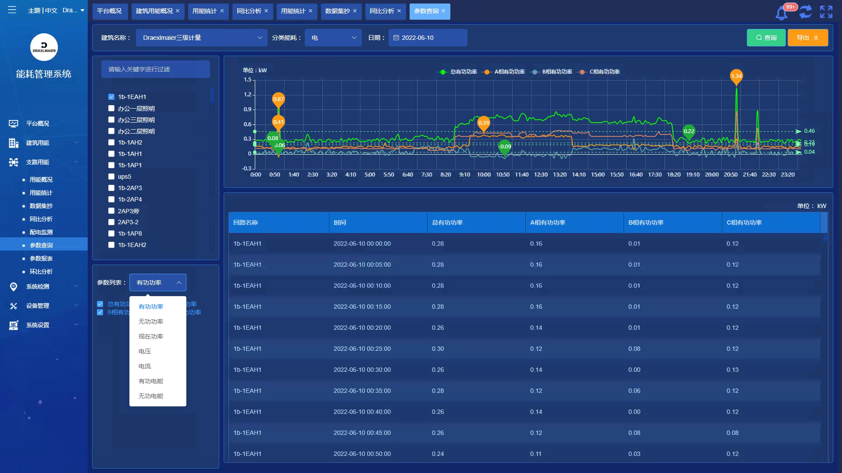Click the refresh arrows icon
This screenshot has width=842, height=473.
(x=805, y=12)
